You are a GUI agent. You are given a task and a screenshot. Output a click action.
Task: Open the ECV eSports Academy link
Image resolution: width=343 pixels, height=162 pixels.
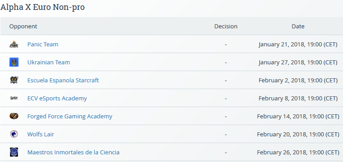click(x=57, y=99)
